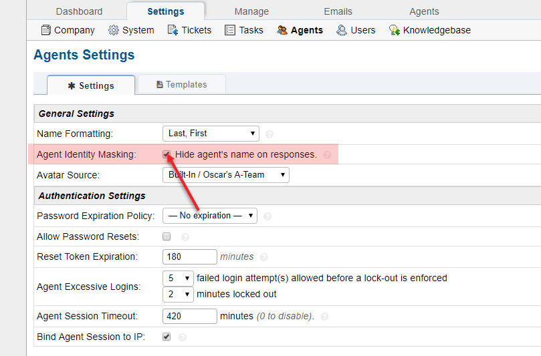The width and height of the screenshot is (541, 356).
Task: Open the Name Formatting dropdown
Action: coord(211,134)
